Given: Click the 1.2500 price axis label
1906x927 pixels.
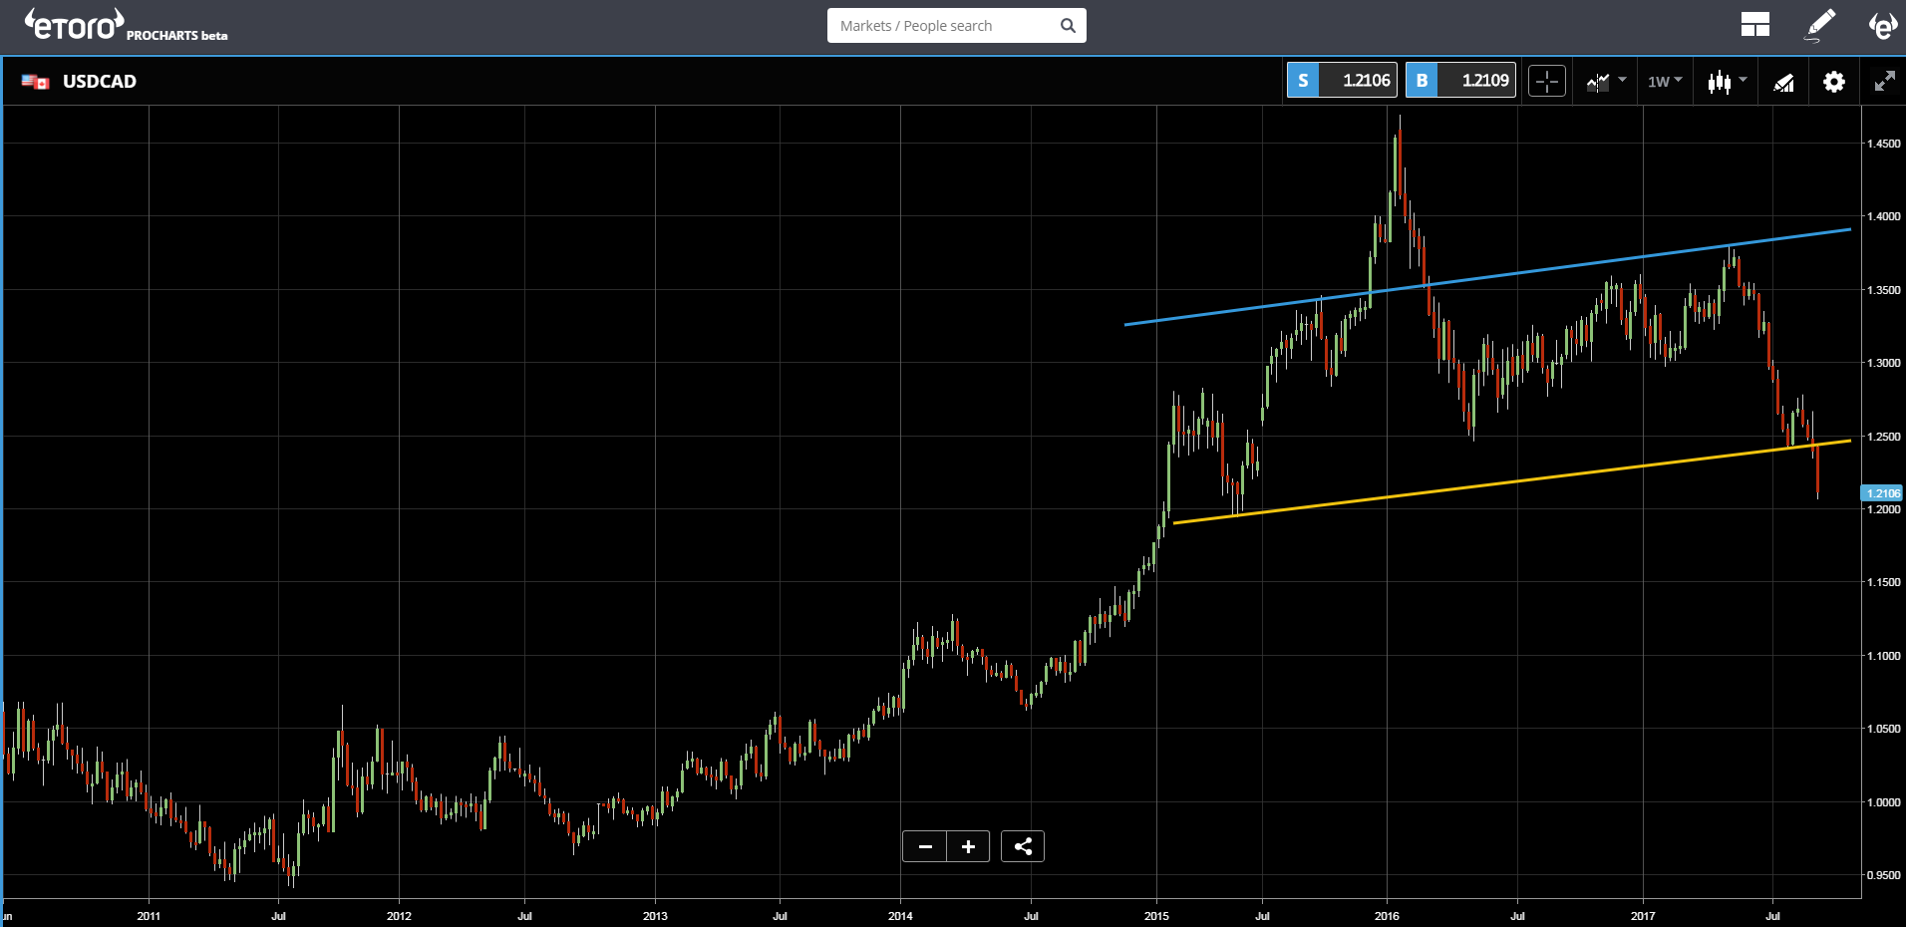Looking at the screenshot, I should pos(1883,437).
